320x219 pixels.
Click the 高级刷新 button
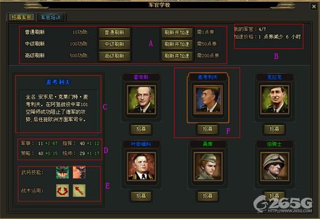[114, 56]
